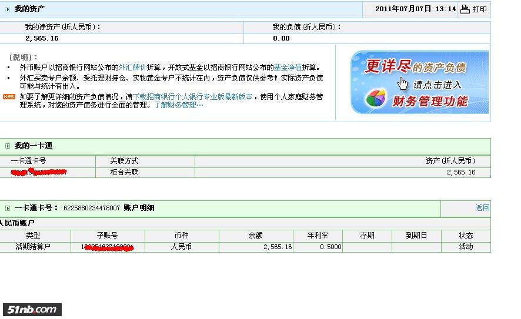Click the 余额 column header

(255, 235)
